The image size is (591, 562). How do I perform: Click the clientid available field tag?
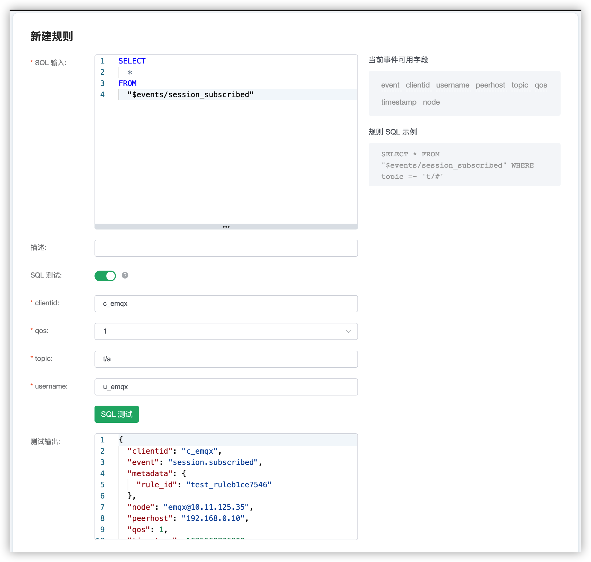point(417,85)
